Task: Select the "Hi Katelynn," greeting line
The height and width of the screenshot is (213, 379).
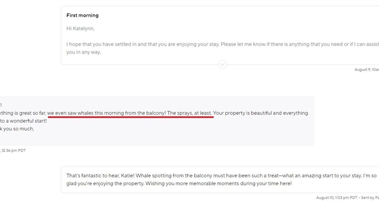Action: pyautogui.click(x=80, y=28)
